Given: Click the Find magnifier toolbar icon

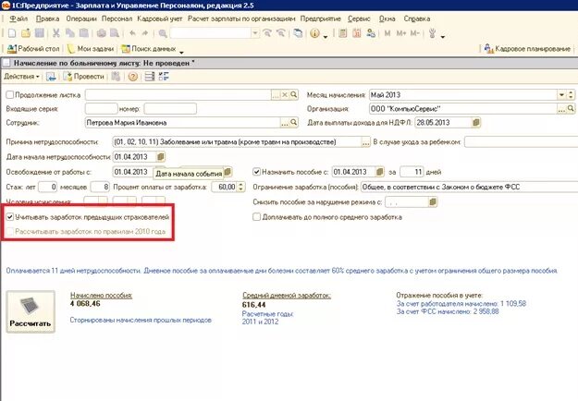Looking at the screenshot, I should [163, 33].
